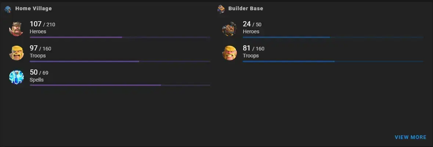Click the Home Village building icon
433x147 pixels.
coord(8,9)
